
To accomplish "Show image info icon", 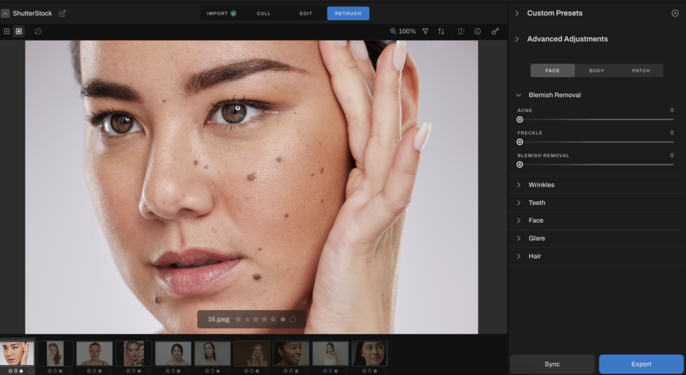I will point(478,31).
